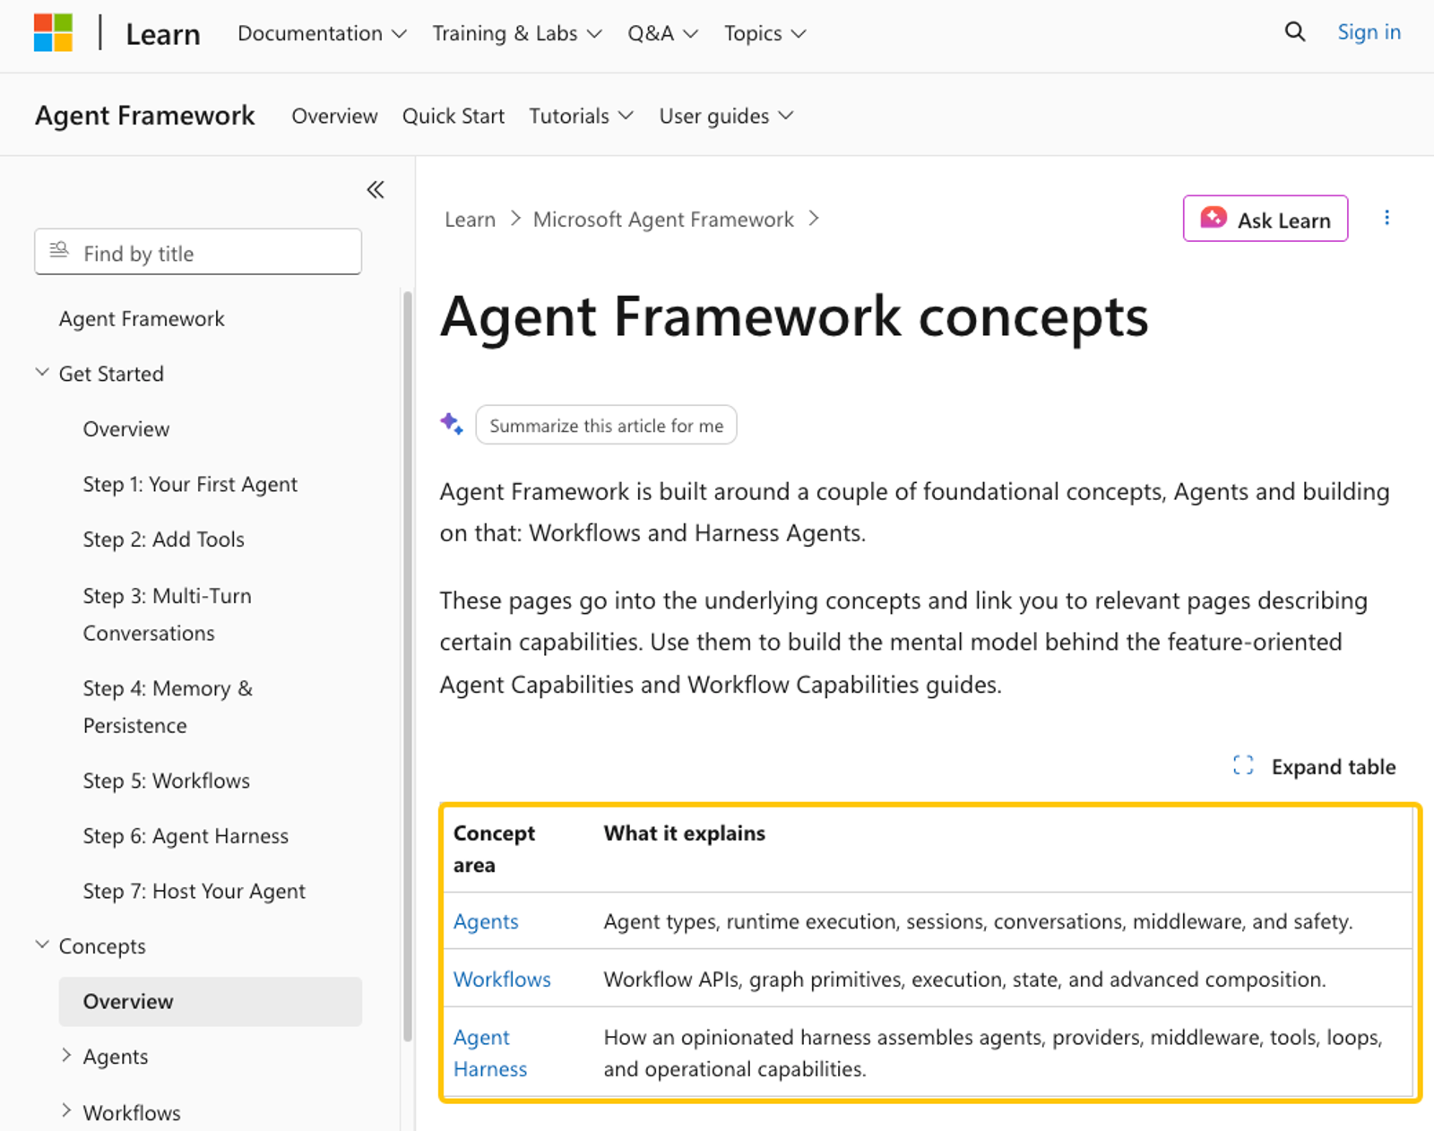Click text 'Workflow APIs, graph primitives' cell
The image size is (1434, 1131).
point(964,979)
